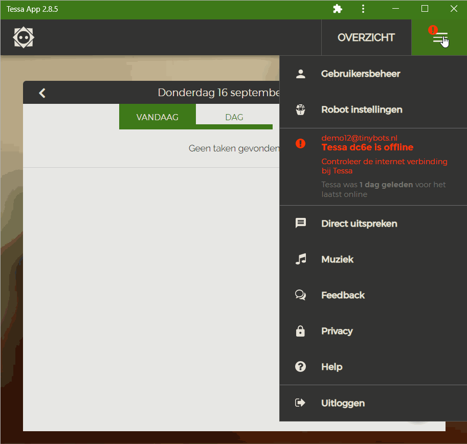
Task: Click the Help question mark icon
Action: [x=301, y=367]
